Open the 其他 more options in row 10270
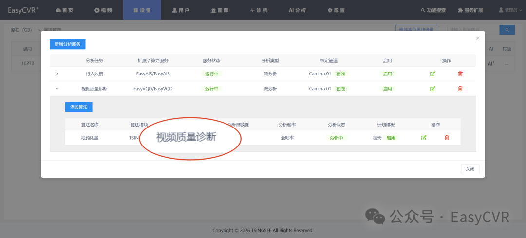 tap(506, 63)
